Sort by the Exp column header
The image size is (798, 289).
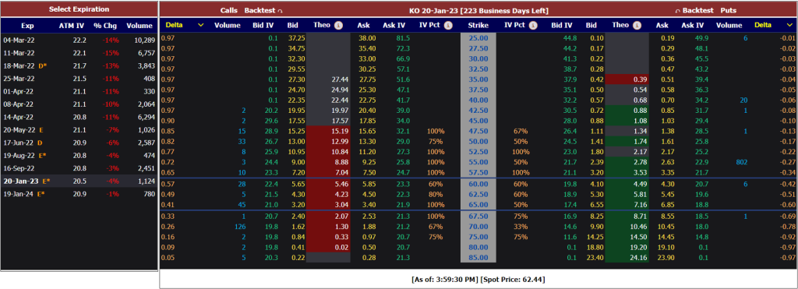pos(27,26)
